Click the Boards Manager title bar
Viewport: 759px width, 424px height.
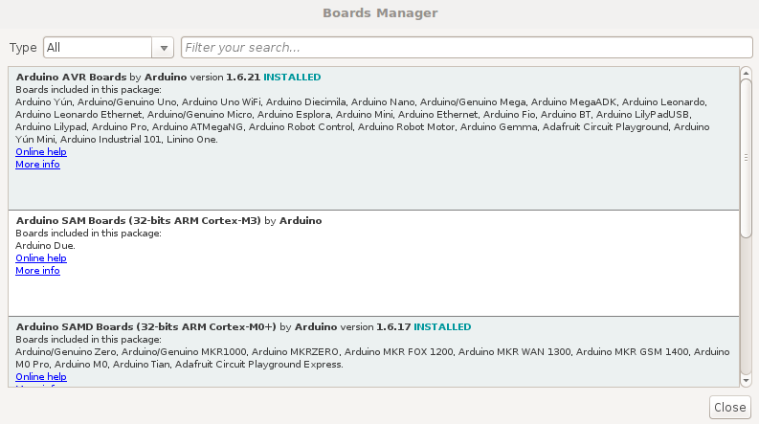pyautogui.click(x=380, y=13)
